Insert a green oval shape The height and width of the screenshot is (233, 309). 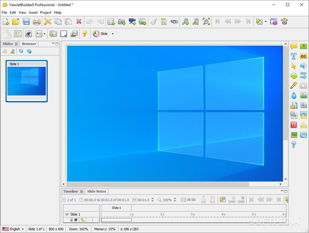pos(294,76)
